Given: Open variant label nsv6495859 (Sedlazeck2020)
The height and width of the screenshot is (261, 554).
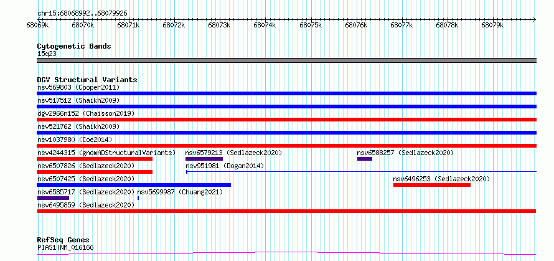Looking at the screenshot, I should coord(86,205).
